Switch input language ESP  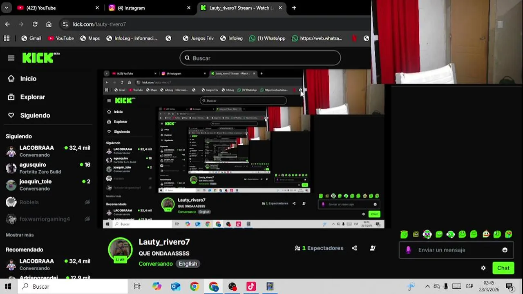click(470, 286)
